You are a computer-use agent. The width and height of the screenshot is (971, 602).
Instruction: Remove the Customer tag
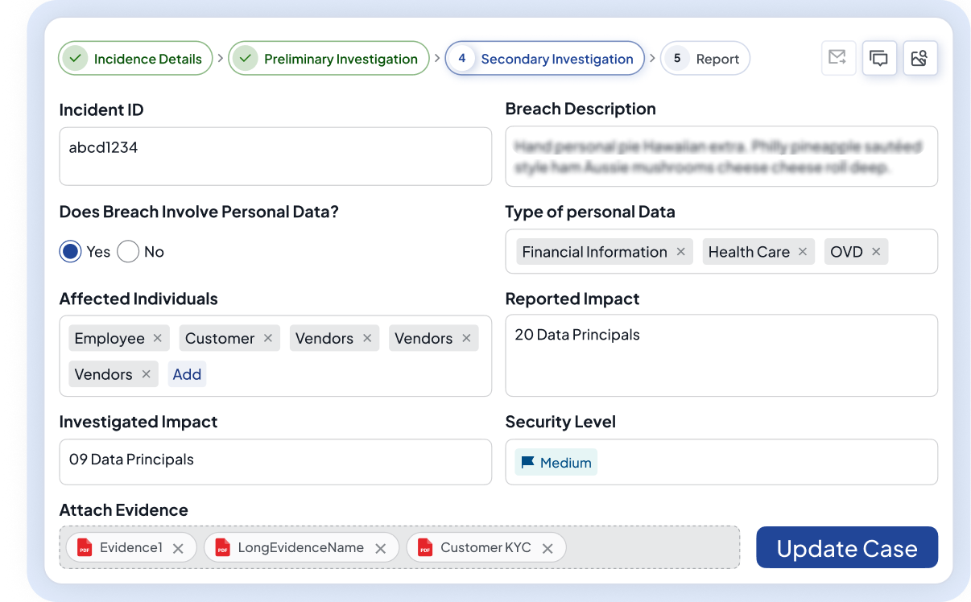[268, 338]
